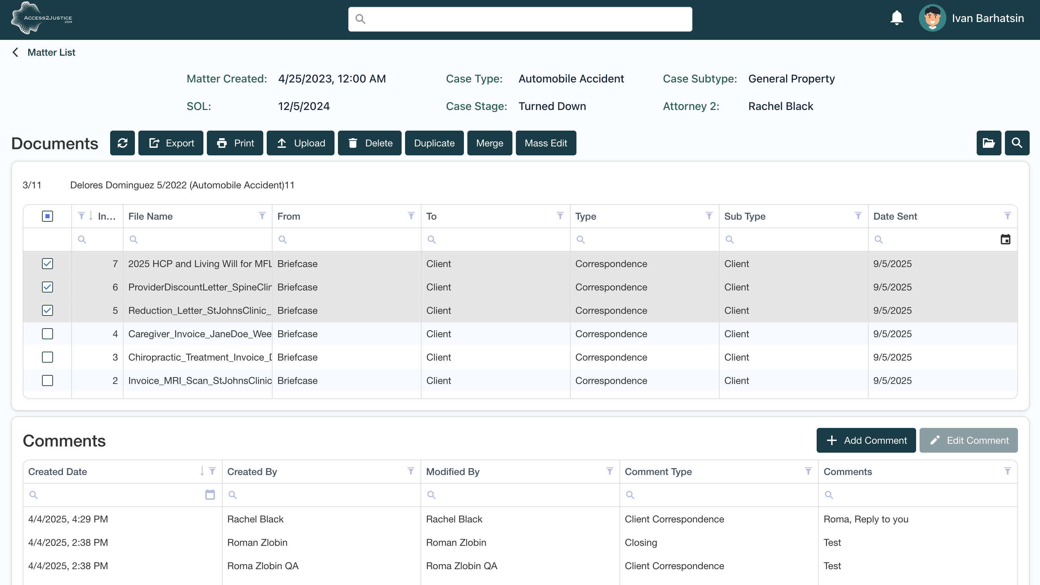Click the documents search magnifier button

pos(1017,143)
